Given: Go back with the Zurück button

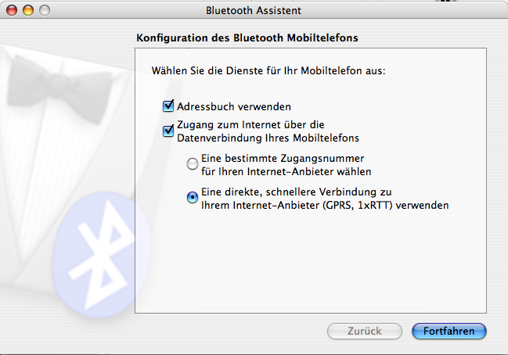Looking at the screenshot, I should pos(365,331).
